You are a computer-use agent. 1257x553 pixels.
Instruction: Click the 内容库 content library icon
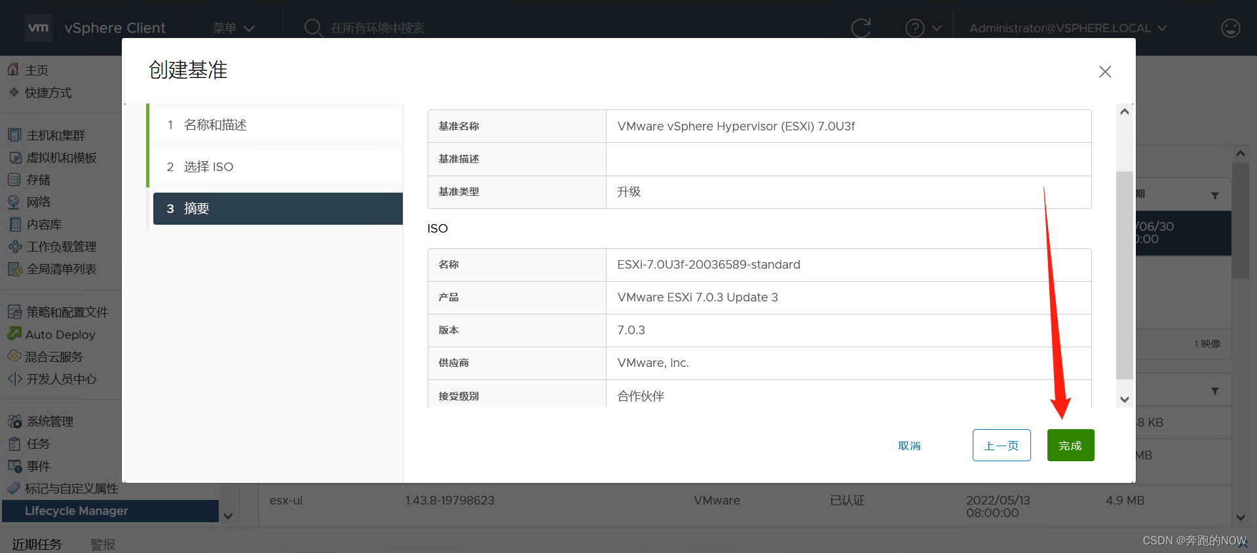click(x=14, y=224)
